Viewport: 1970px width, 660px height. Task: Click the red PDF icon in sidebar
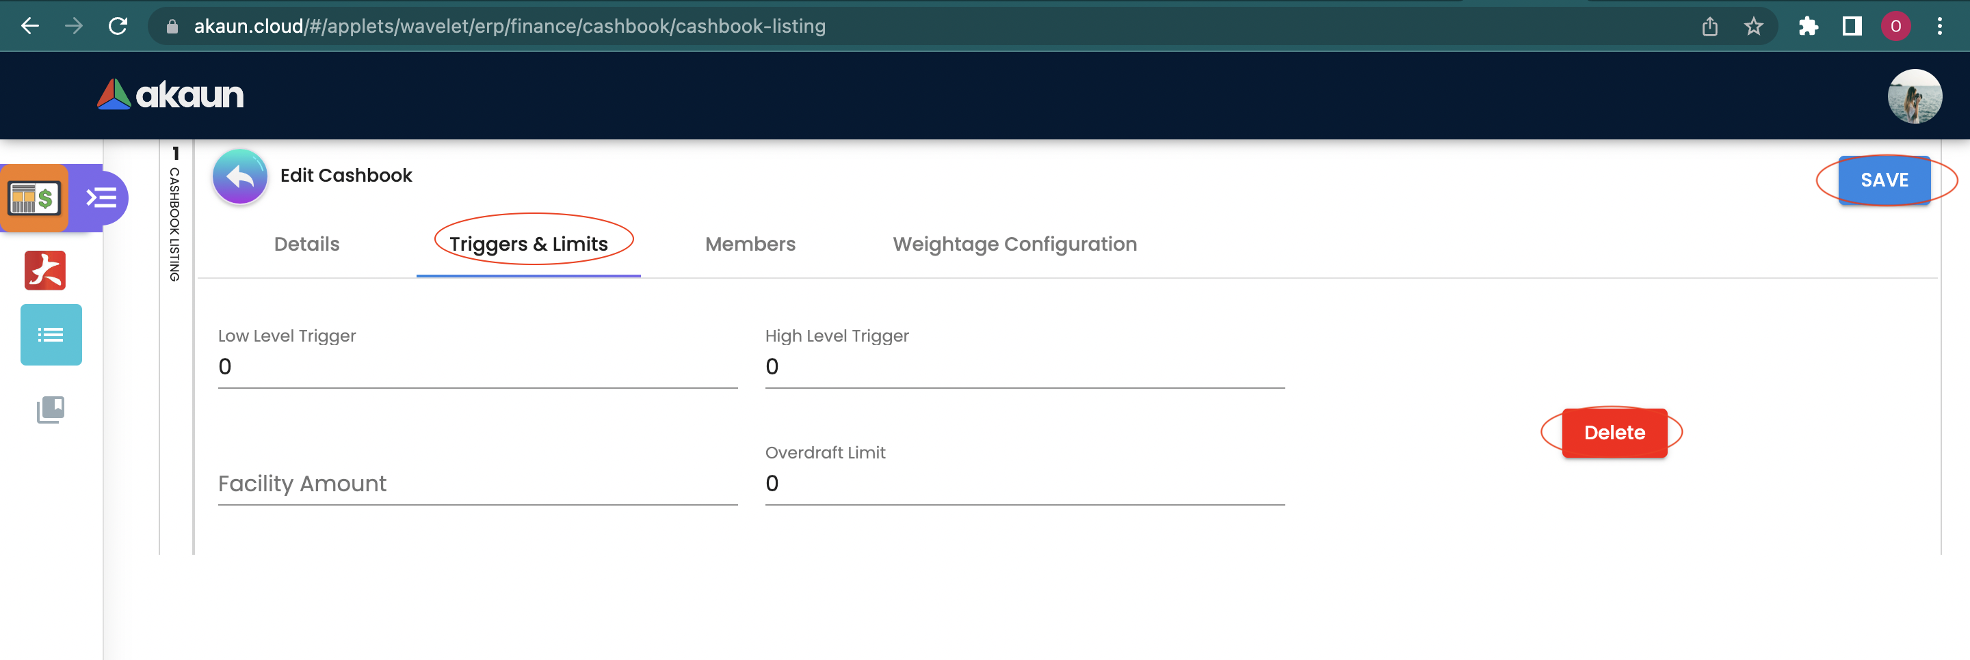45,271
